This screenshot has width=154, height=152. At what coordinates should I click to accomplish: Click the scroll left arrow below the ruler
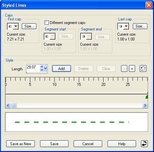click(x=8, y=105)
